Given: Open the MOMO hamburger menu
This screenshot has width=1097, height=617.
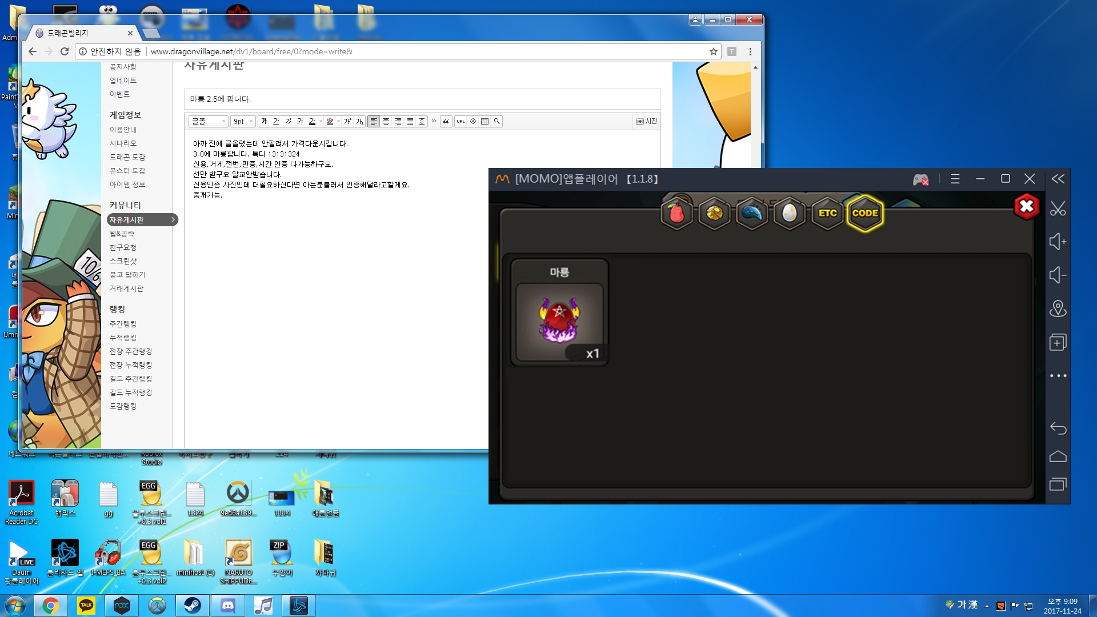Looking at the screenshot, I should tap(955, 179).
